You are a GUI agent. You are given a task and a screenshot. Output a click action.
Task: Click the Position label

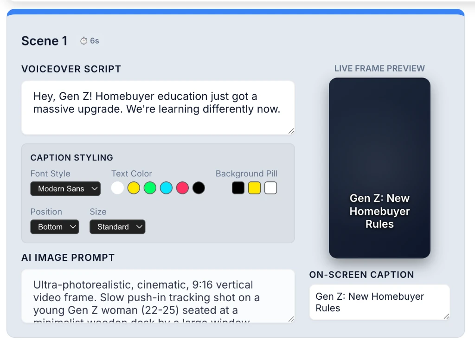(x=46, y=212)
